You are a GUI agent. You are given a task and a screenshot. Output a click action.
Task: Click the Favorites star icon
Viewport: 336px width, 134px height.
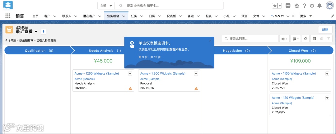pyautogui.click(x=275, y=6)
